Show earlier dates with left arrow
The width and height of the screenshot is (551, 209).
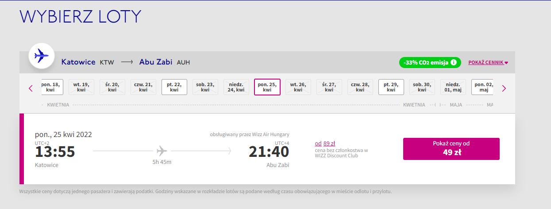tap(31, 88)
